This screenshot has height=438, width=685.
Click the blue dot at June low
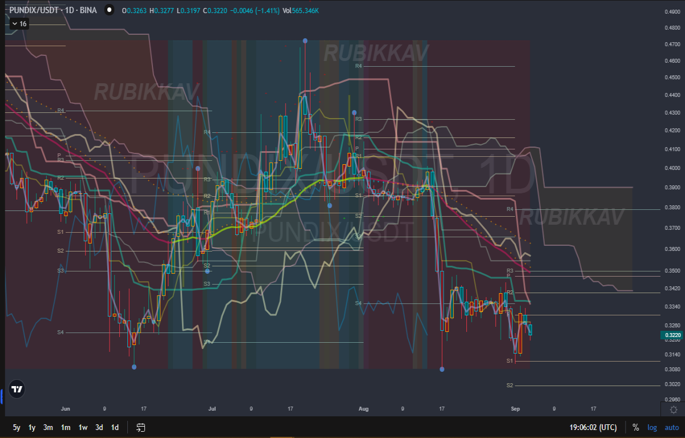click(134, 367)
